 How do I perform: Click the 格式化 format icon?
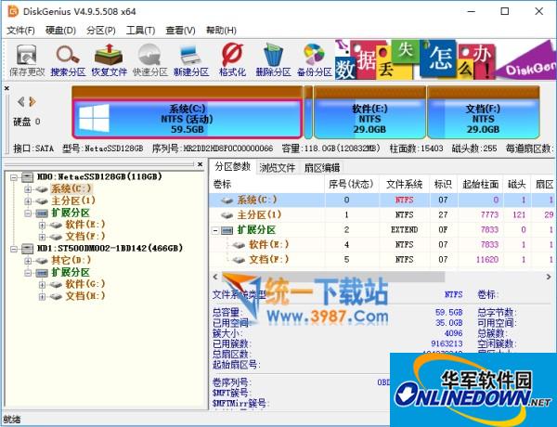pos(232,61)
